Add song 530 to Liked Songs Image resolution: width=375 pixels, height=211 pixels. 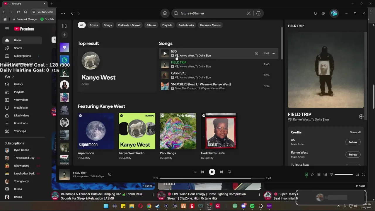pyautogui.click(x=257, y=53)
